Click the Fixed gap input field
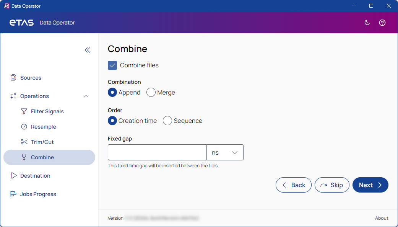Image resolution: width=398 pixels, height=227 pixels. (x=157, y=152)
